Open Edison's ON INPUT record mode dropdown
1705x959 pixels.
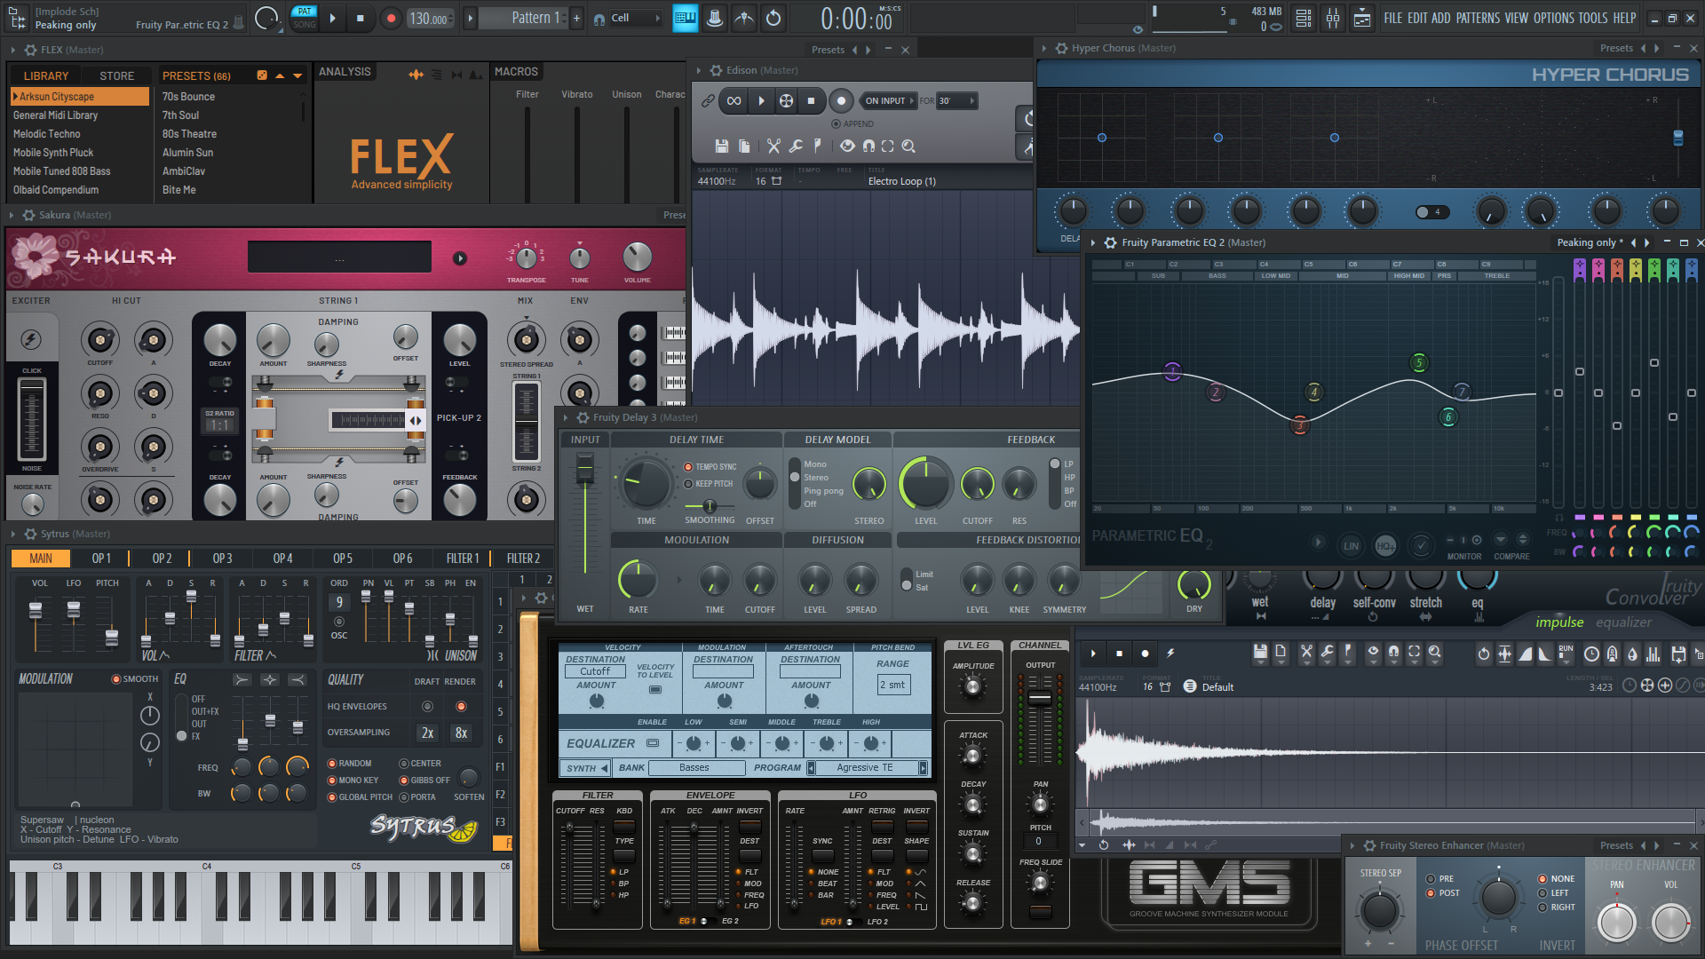pyautogui.click(x=889, y=100)
